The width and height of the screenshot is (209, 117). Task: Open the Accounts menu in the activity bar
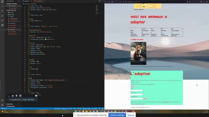pyautogui.click(x=2, y=100)
